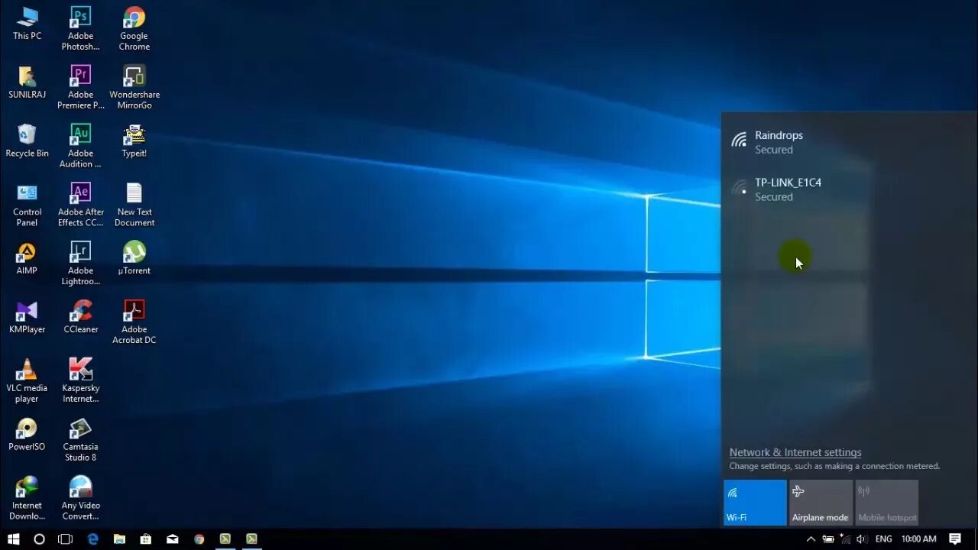978x550 pixels.
Task: Select the TP-LINK_E1C4 network
Action: [849, 189]
